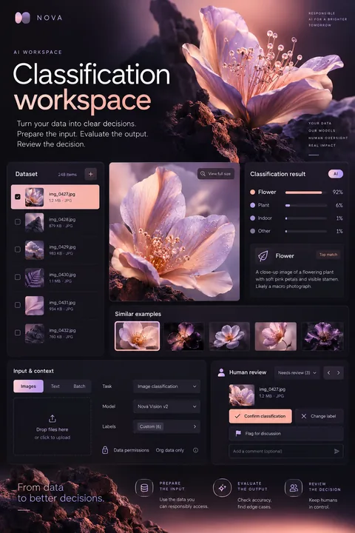The width and height of the screenshot is (355, 533).
Task: Open the img_0430.jpg fern thumbnail
Action: [34, 278]
